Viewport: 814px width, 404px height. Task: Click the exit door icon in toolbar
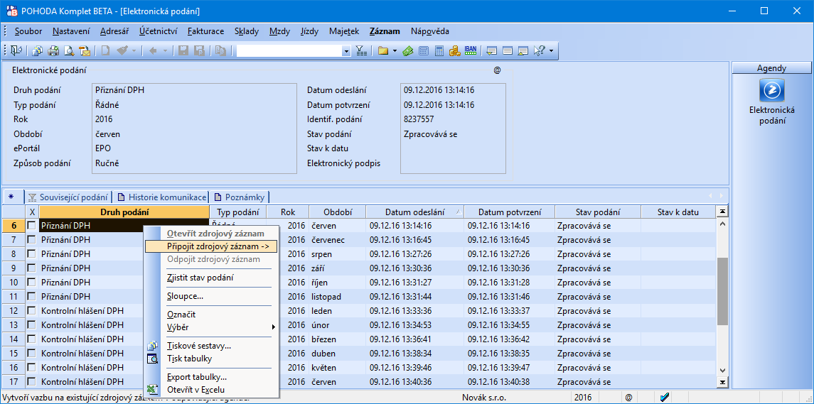16,50
